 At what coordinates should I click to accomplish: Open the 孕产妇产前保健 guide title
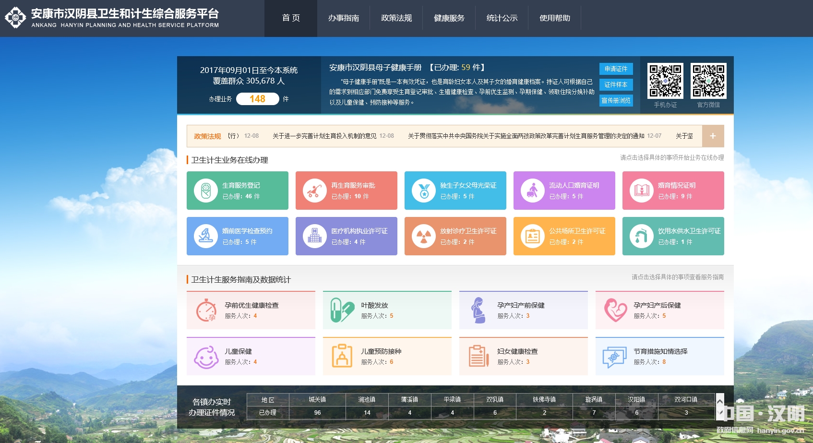point(521,305)
